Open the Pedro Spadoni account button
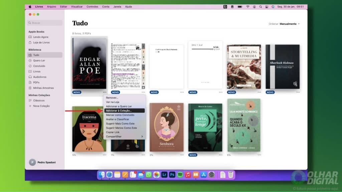 (x=42, y=162)
